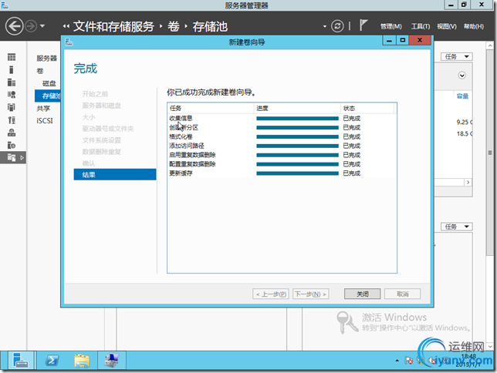This screenshot has width=497, height=373.
Task: Click 存储池 in the breadcrumb path
Action: [x=210, y=26]
